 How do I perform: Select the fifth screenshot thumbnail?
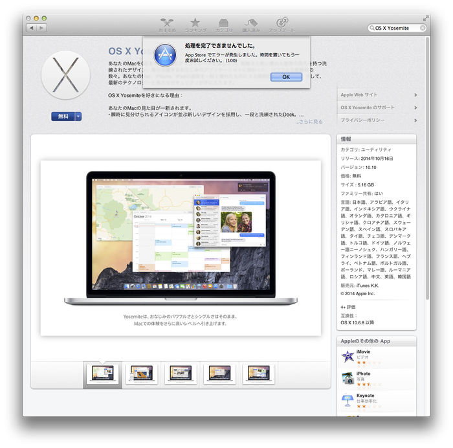pos(259,374)
